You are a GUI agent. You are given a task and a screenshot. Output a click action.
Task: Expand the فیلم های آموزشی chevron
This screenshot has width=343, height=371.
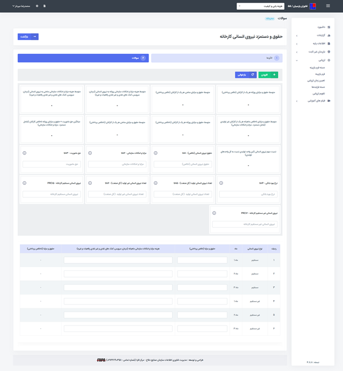click(297, 101)
